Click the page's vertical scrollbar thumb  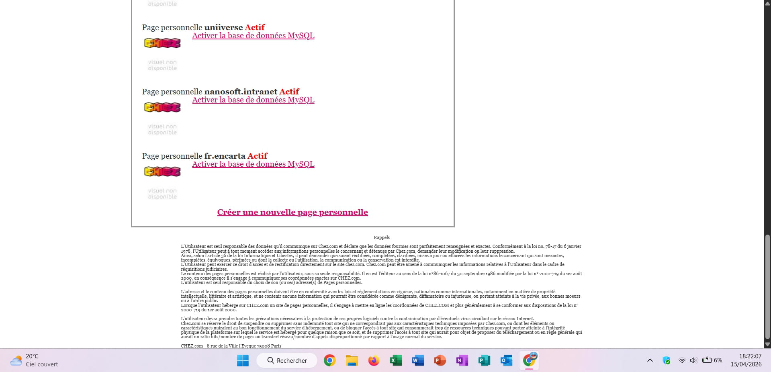pos(767,287)
